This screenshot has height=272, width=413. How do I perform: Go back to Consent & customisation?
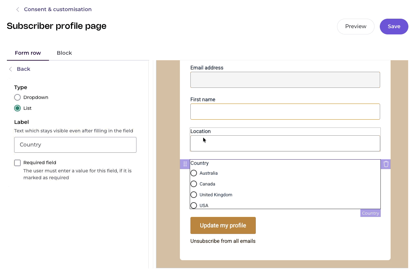pyautogui.click(x=58, y=10)
